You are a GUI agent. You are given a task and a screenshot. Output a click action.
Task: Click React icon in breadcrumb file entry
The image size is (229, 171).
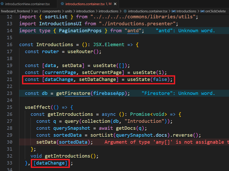click(125, 11)
